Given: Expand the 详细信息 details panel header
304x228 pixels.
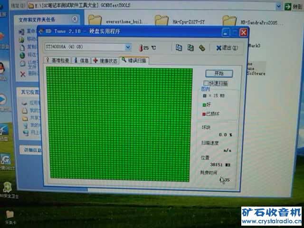Looking at the screenshot, I should [x=31, y=150].
